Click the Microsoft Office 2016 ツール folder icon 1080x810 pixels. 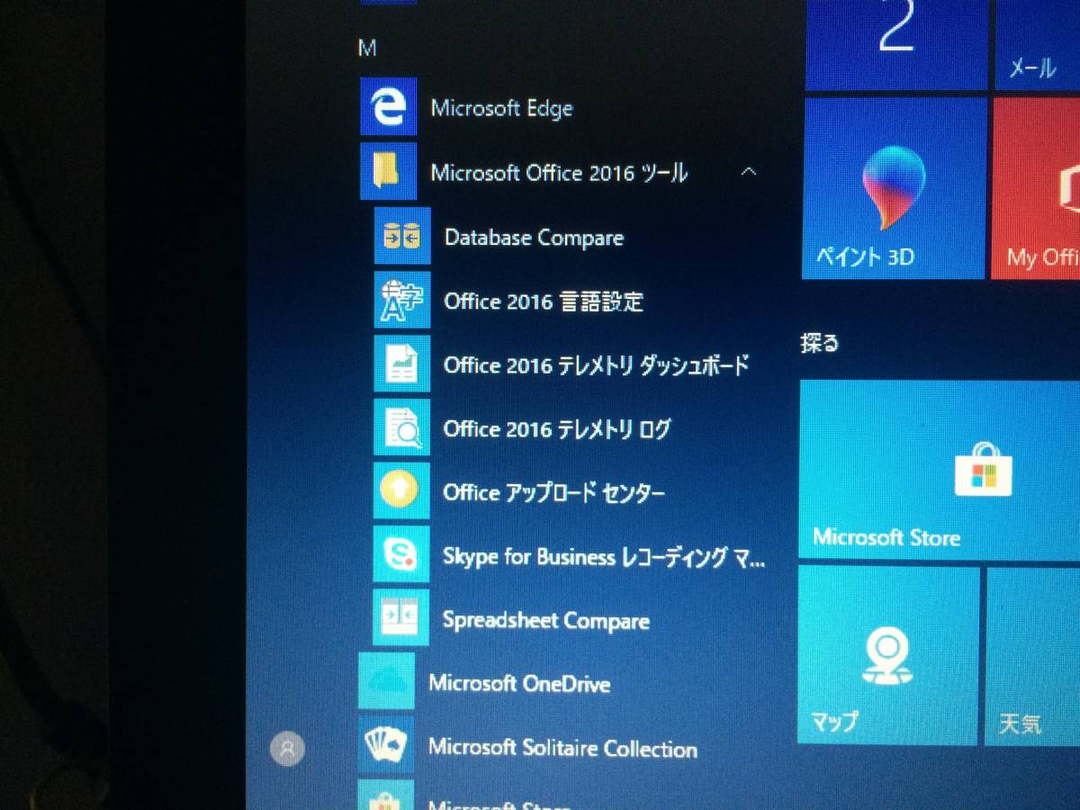[389, 171]
